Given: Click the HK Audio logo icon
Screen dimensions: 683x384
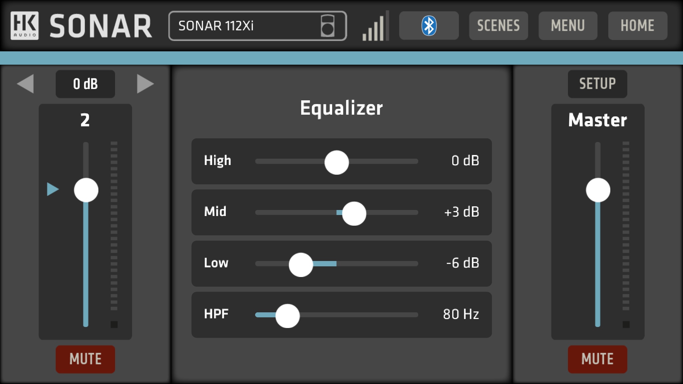Looking at the screenshot, I should pos(24,26).
